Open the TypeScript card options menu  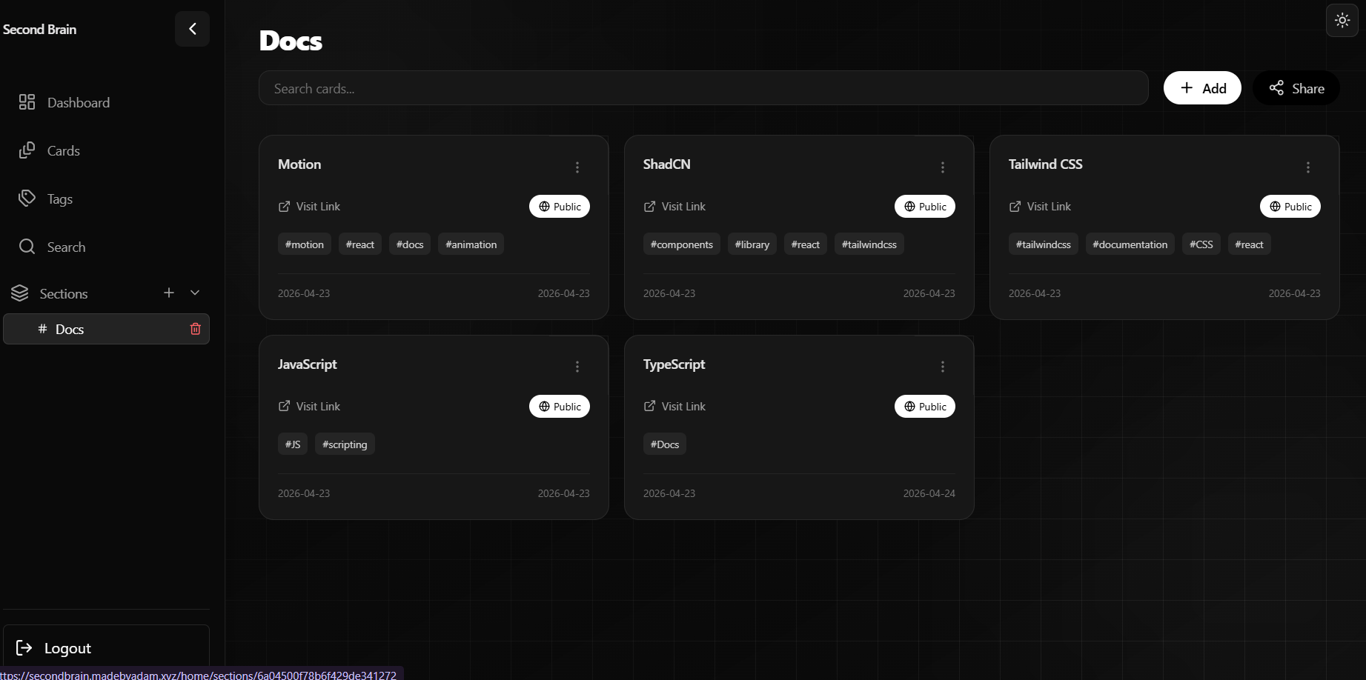[x=943, y=367]
